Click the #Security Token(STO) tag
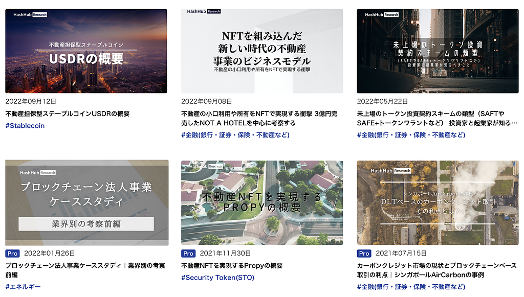The width and height of the screenshot is (524, 297). 217,278
